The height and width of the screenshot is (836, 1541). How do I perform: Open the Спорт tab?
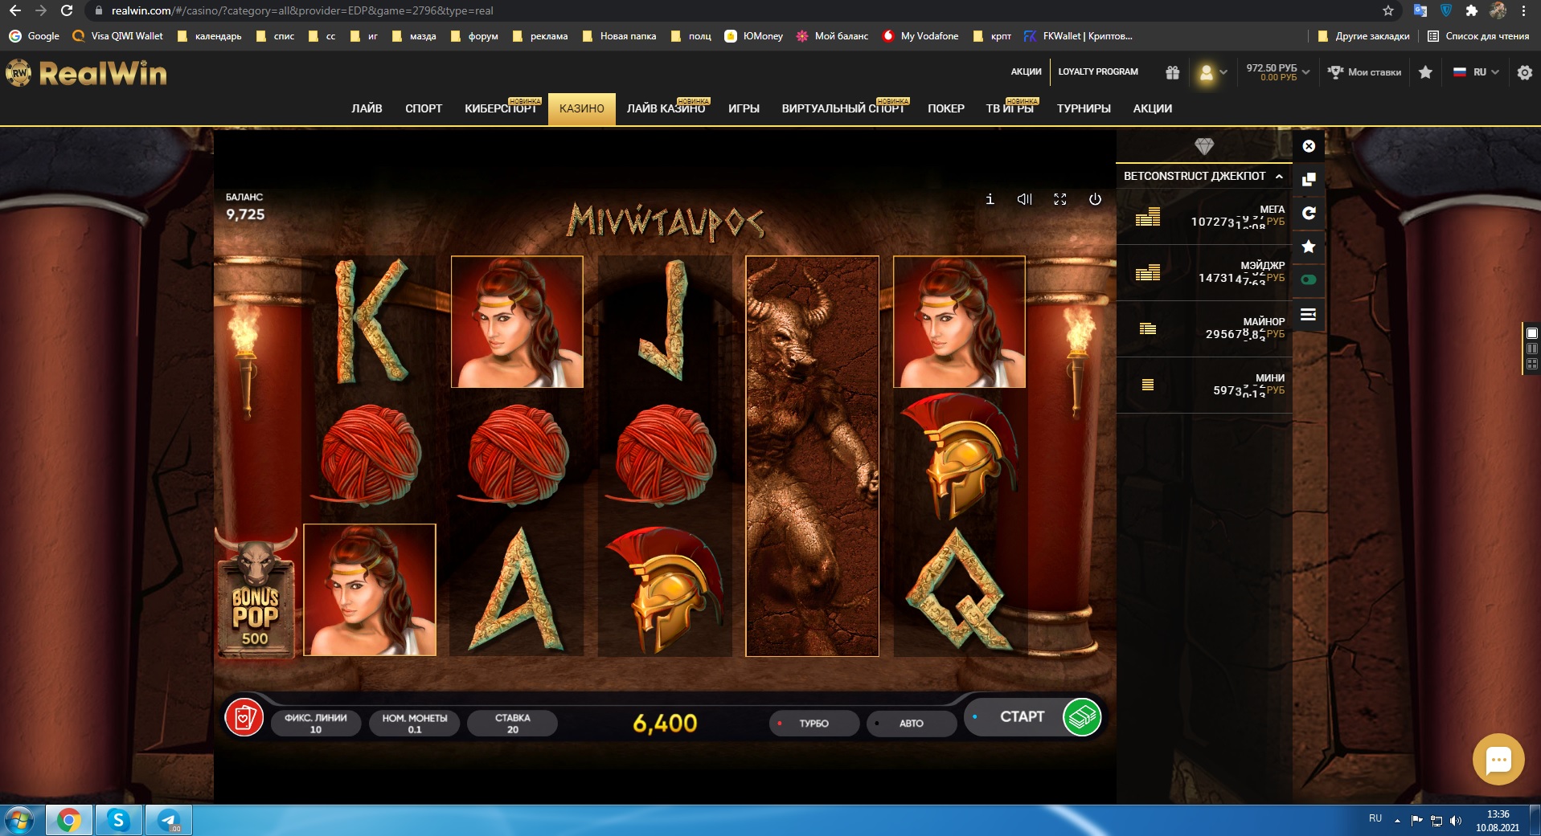424,108
